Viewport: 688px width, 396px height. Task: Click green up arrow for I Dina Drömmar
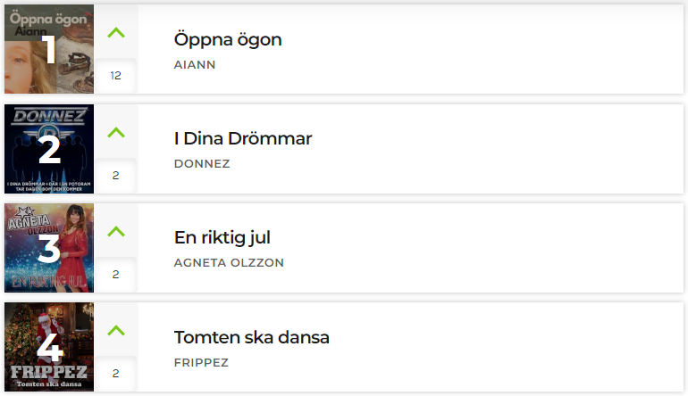(116, 132)
